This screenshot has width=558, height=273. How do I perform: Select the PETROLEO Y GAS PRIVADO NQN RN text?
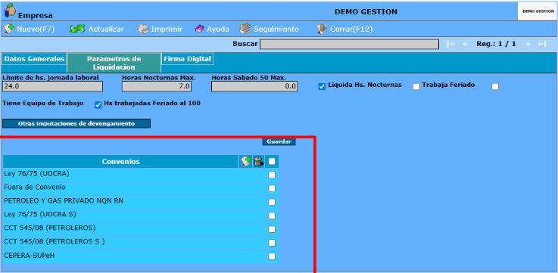tap(64, 201)
